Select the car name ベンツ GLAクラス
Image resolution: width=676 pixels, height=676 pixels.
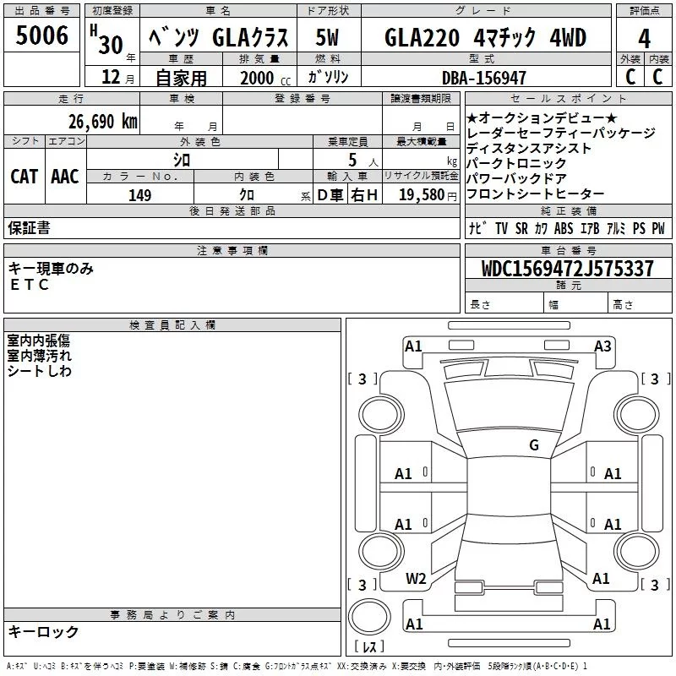219,37
